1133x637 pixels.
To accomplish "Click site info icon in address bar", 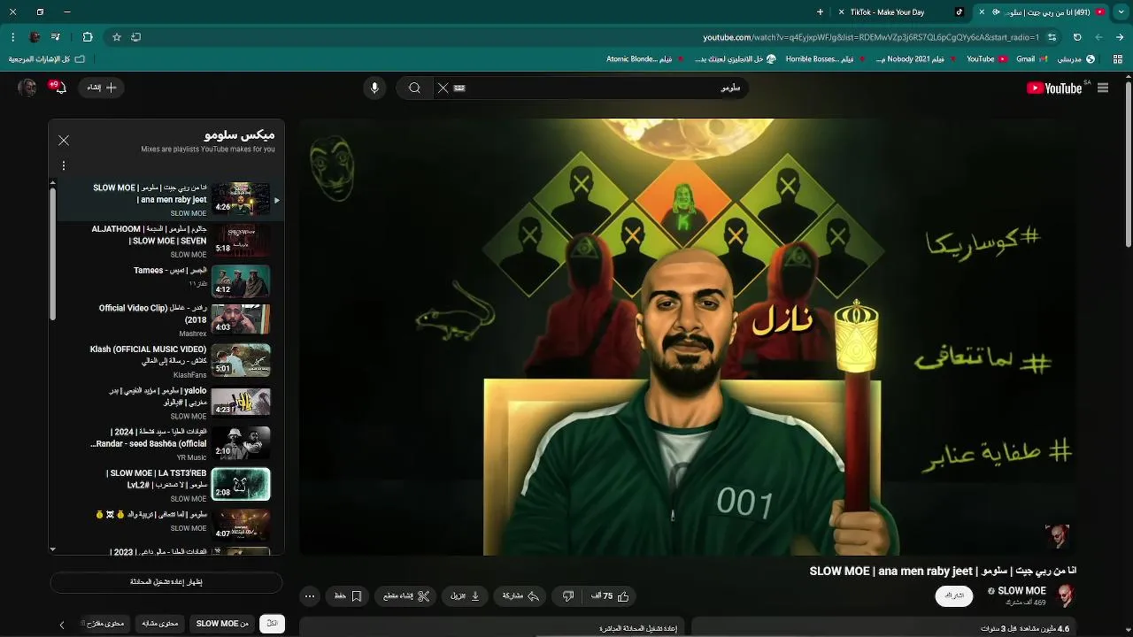I will tap(1052, 37).
